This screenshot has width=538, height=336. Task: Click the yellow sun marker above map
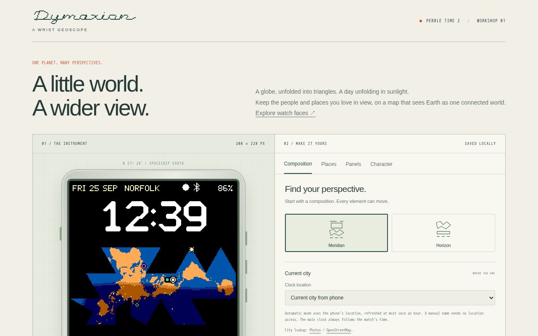(192, 249)
